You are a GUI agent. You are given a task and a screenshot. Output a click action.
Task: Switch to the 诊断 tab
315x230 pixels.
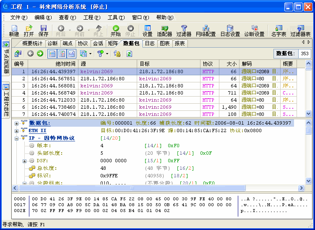pos(52,43)
